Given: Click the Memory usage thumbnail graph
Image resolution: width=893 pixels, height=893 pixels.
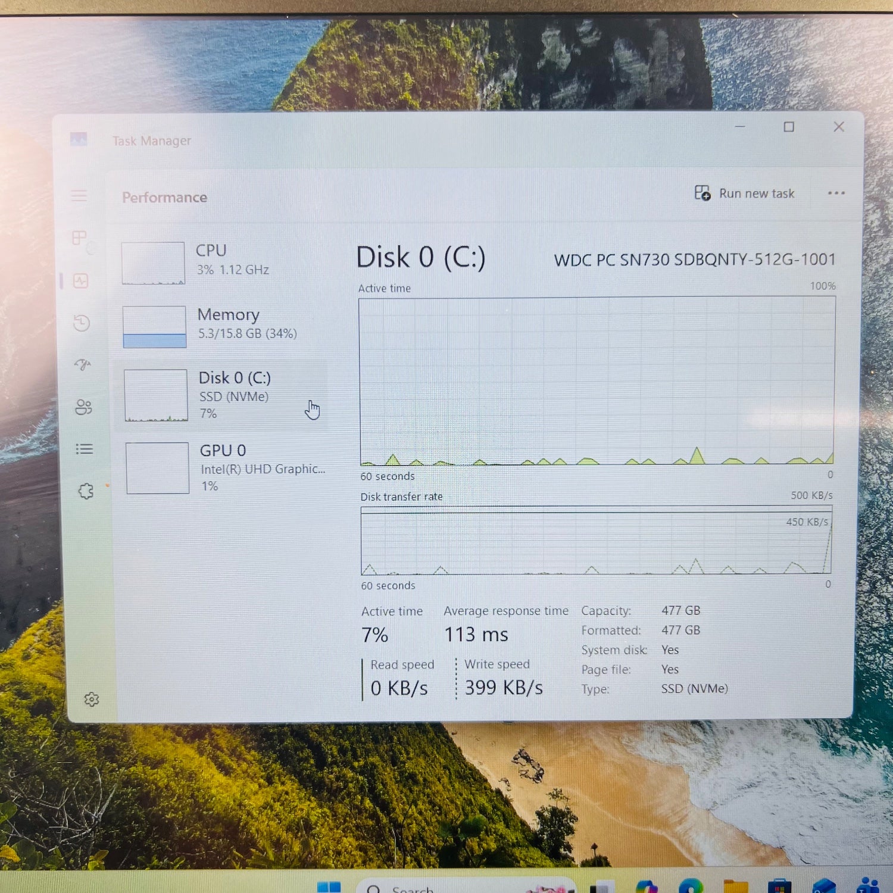Looking at the screenshot, I should pos(155,327).
